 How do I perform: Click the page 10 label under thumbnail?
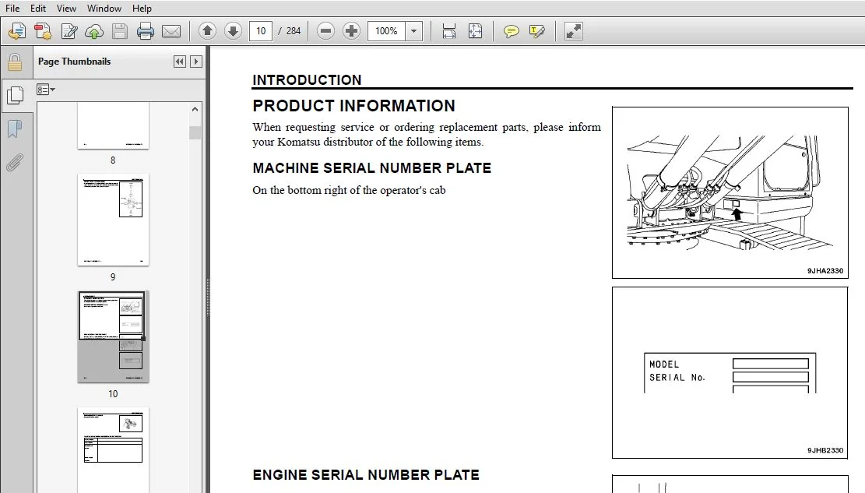[x=113, y=393]
